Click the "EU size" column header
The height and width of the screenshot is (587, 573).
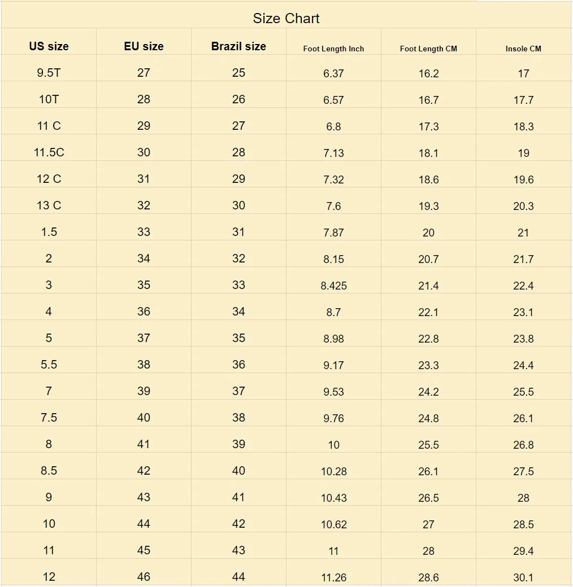pyautogui.click(x=144, y=46)
